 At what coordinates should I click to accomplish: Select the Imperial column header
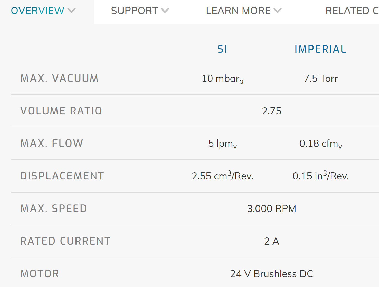click(320, 49)
